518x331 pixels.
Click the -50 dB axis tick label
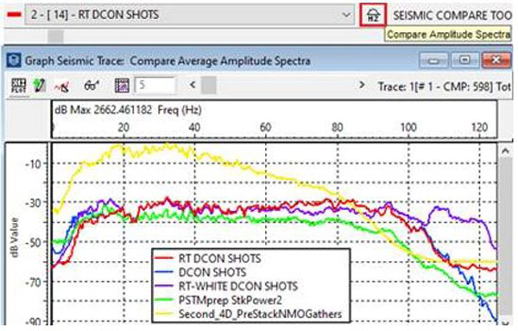33,242
